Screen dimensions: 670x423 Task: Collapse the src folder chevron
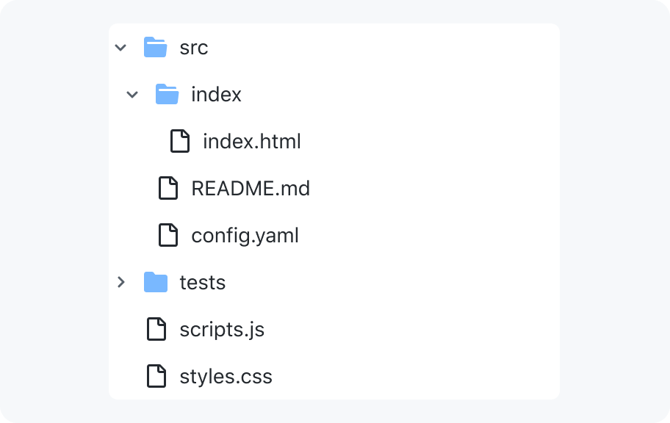click(x=121, y=48)
